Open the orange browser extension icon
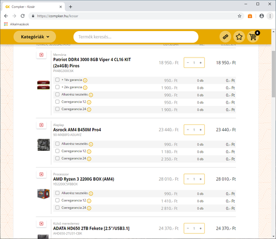 [250, 16]
